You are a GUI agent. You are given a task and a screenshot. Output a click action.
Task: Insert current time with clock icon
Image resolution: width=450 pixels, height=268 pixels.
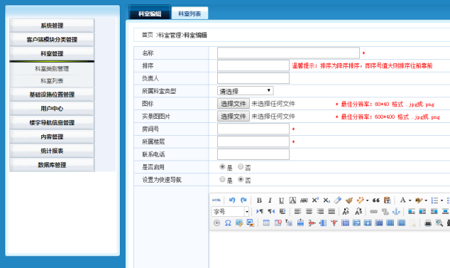click(x=216, y=223)
